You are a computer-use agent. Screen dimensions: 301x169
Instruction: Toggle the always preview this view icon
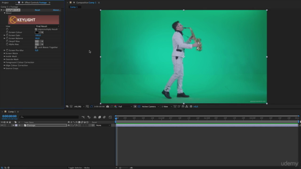(x=67, y=107)
